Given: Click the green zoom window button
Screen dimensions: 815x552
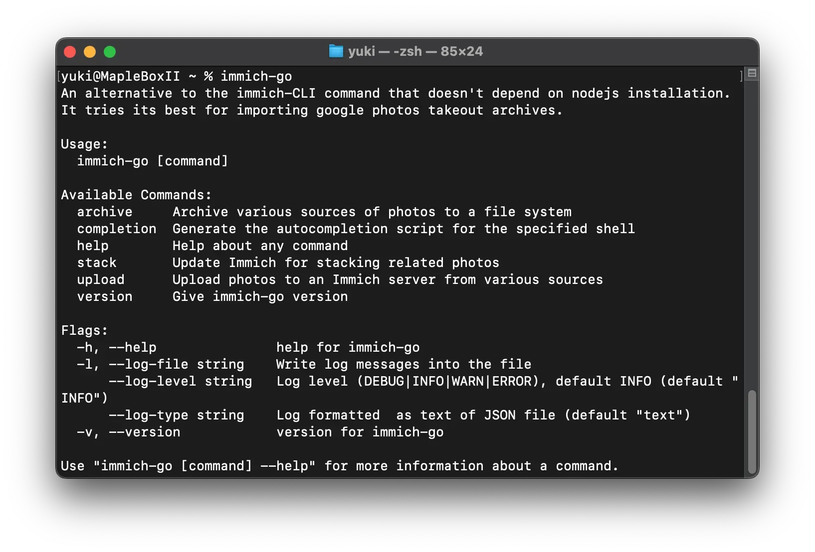Looking at the screenshot, I should tap(110, 52).
